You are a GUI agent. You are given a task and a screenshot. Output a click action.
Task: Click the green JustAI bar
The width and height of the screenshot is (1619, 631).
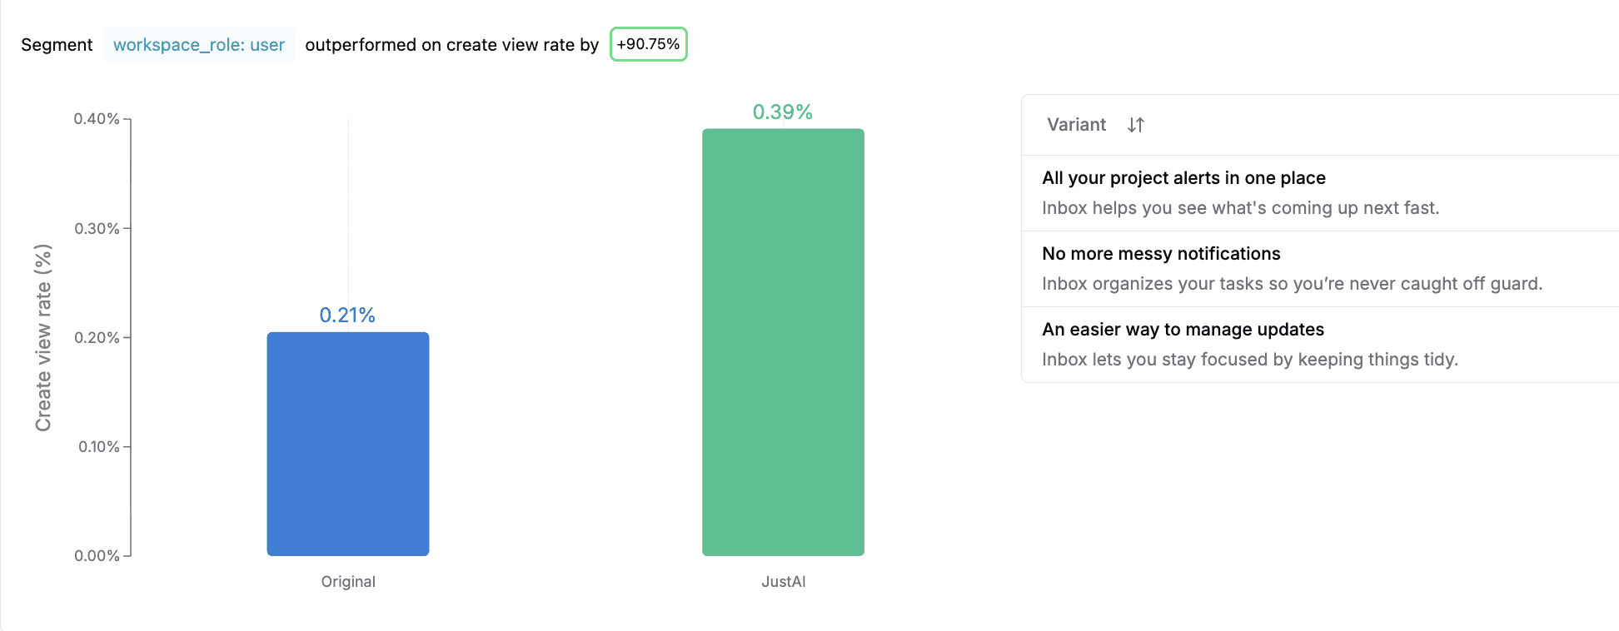(783, 342)
